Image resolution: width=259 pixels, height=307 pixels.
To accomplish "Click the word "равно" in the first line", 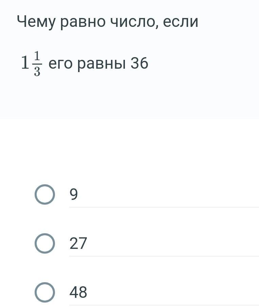I will [83, 22].
